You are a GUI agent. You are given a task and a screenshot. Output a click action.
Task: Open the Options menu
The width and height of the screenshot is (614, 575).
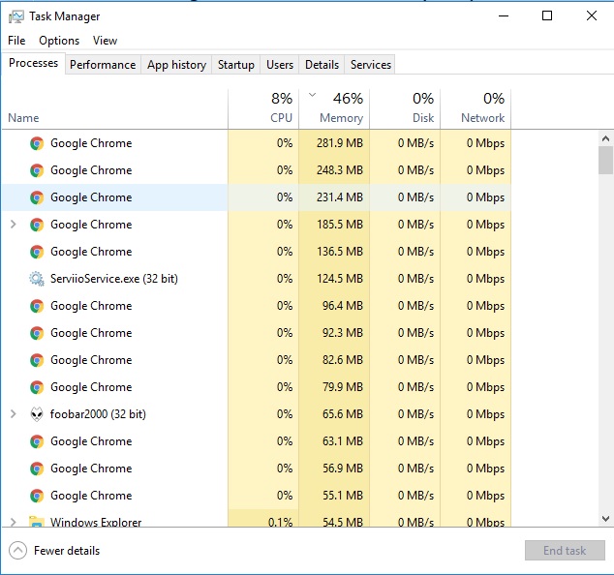click(x=59, y=41)
